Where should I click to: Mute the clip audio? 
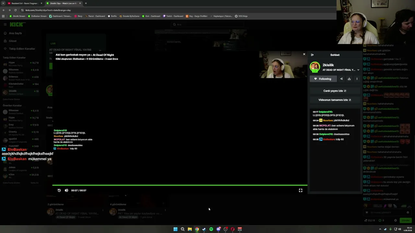[x=66, y=190]
